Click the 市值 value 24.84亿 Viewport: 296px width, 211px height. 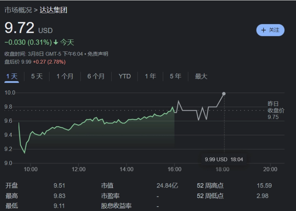click(167, 185)
